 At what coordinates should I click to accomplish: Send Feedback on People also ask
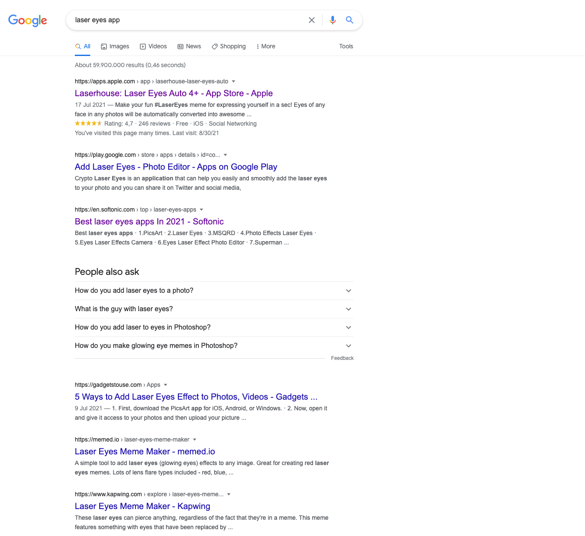pos(342,358)
